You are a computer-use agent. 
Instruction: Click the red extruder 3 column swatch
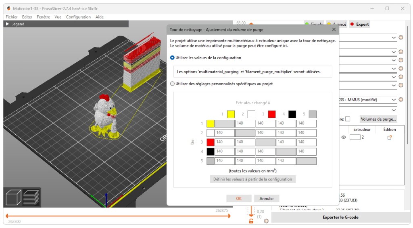pos(272,114)
